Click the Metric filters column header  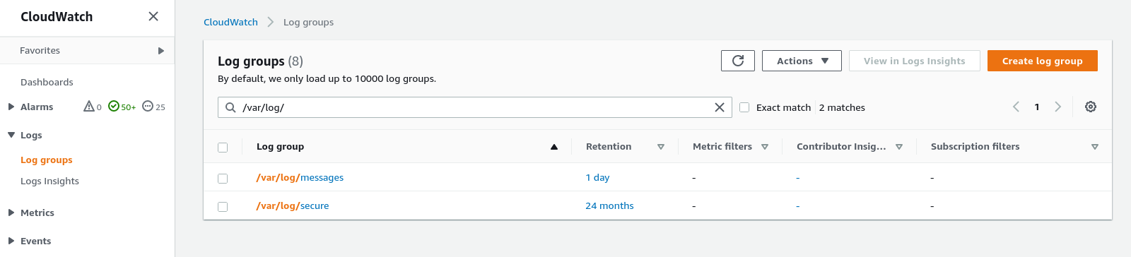click(x=722, y=147)
